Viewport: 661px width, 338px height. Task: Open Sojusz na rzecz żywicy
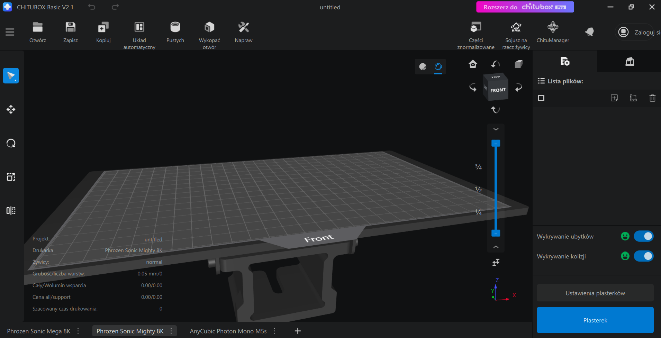[516, 35]
